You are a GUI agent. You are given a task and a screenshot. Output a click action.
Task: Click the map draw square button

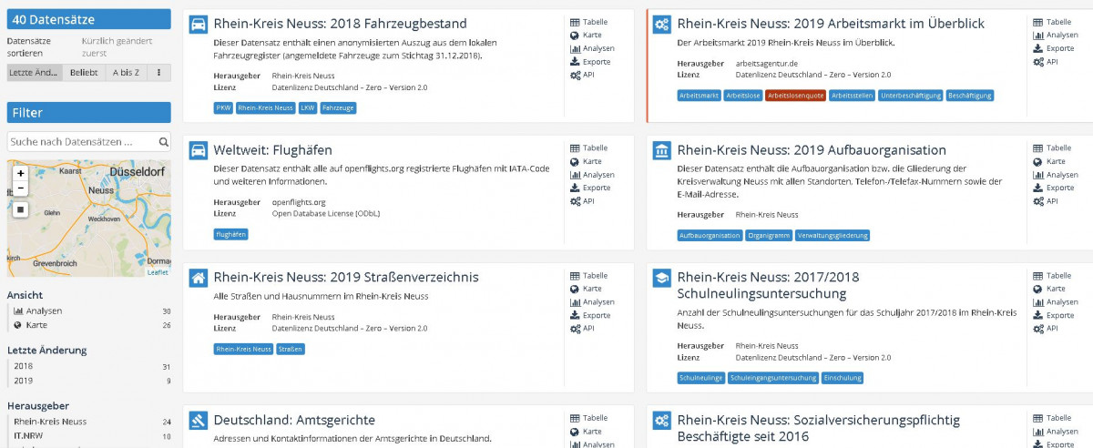pos(21,209)
